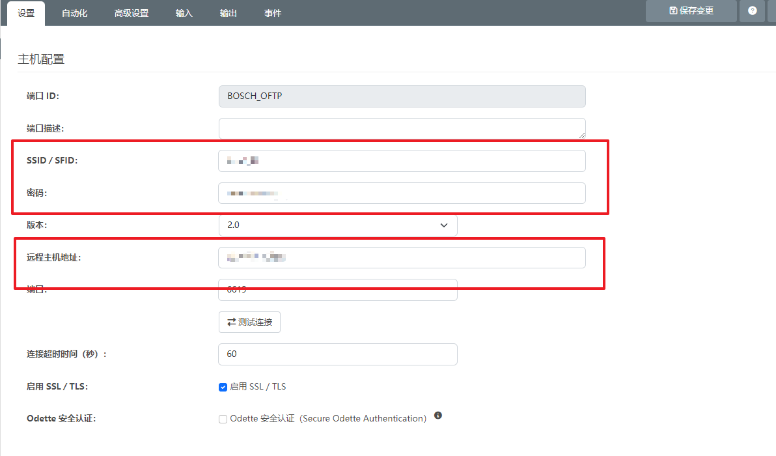The image size is (776, 456).
Task: Click the port number field showing 6619
Action: [337, 290]
